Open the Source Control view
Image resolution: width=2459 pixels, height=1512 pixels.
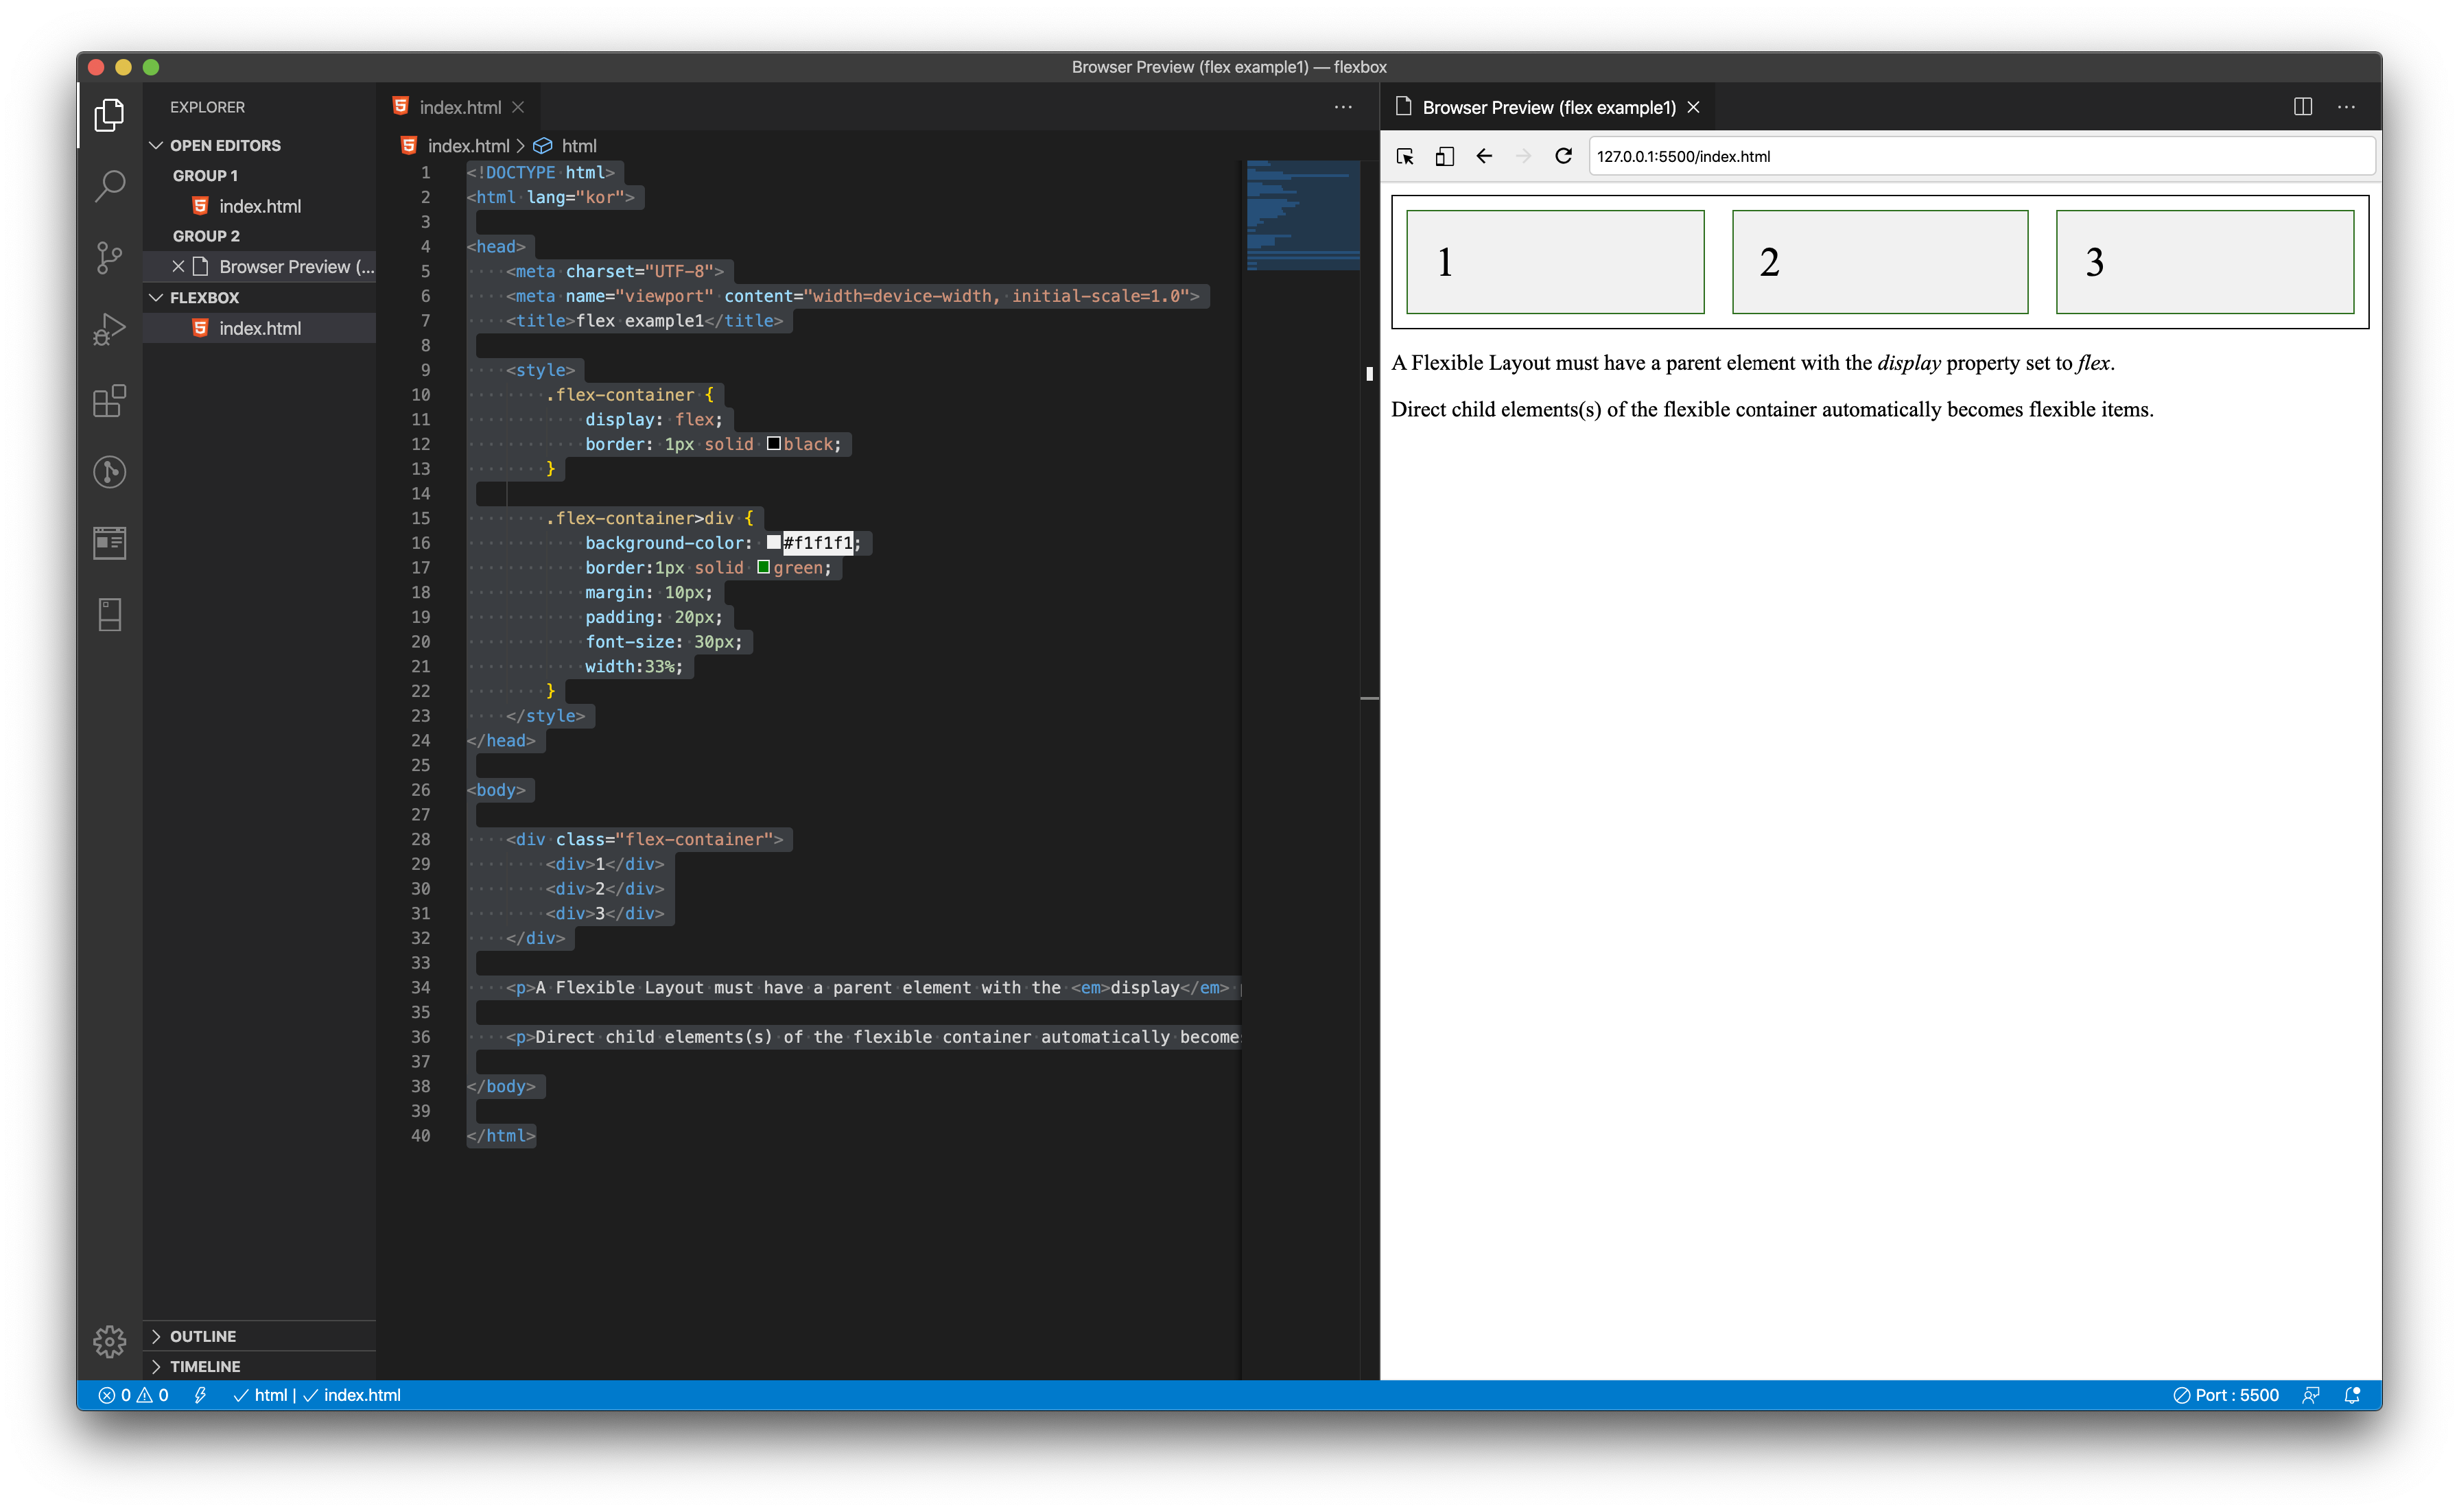[109, 257]
